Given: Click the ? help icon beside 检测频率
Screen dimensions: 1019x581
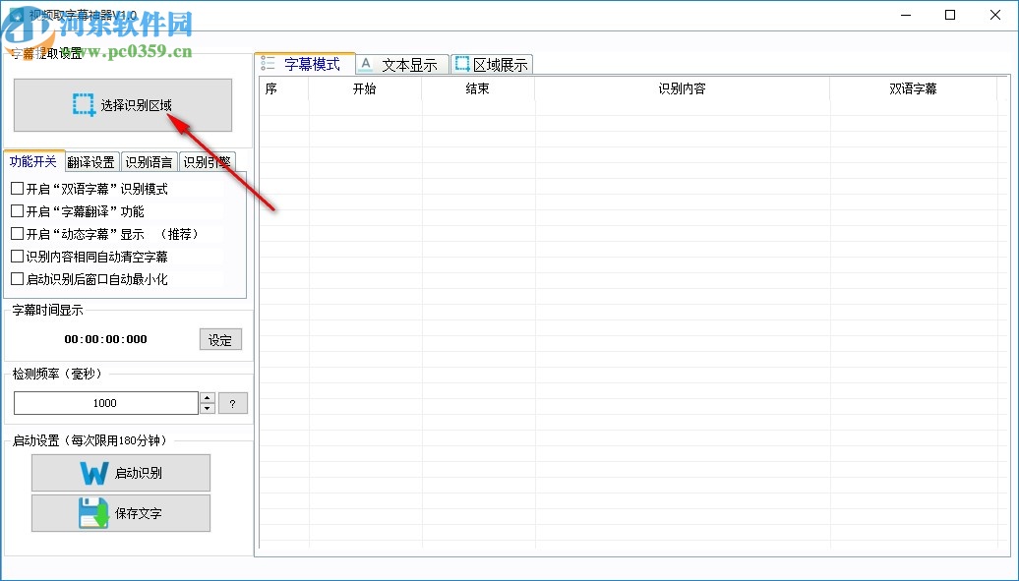Looking at the screenshot, I should click(233, 402).
